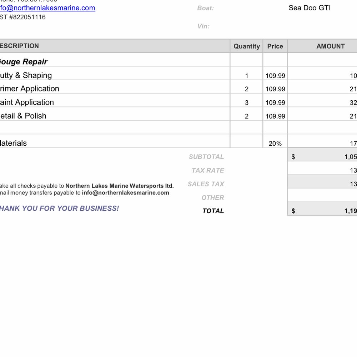This screenshot has height=357, width=357.
Task: Click price 109.99 in Paint Application row
Action: 275,103
